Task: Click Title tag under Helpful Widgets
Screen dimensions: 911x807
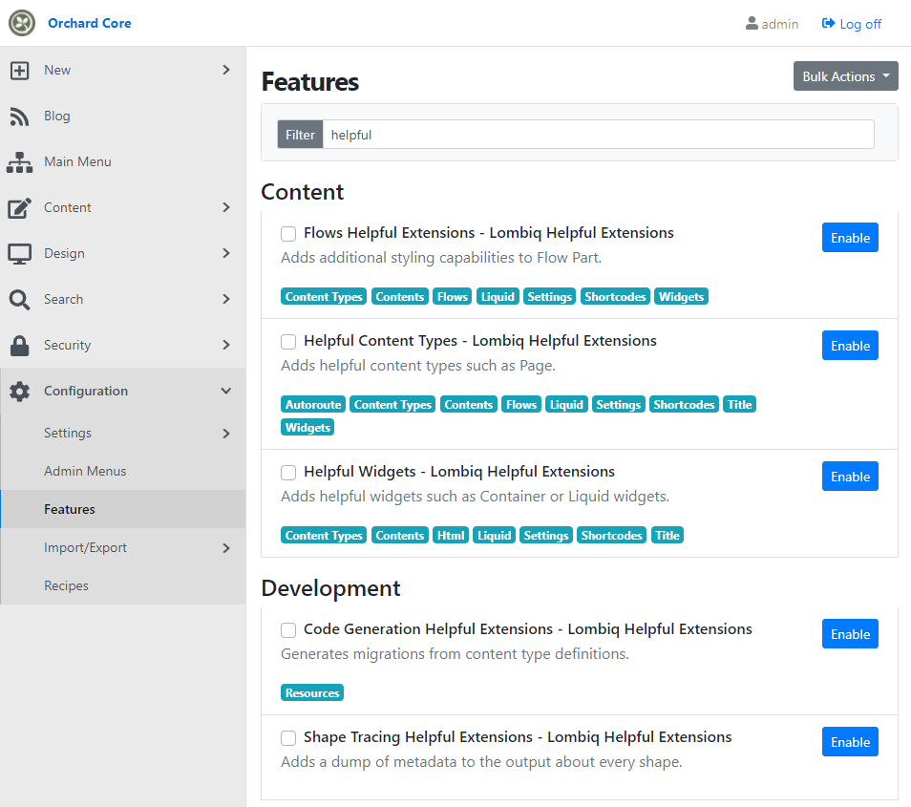Action: (x=667, y=535)
